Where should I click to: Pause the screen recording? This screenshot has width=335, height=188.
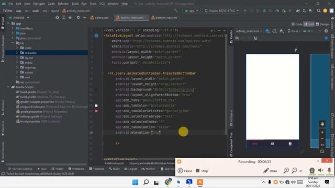tap(185, 171)
